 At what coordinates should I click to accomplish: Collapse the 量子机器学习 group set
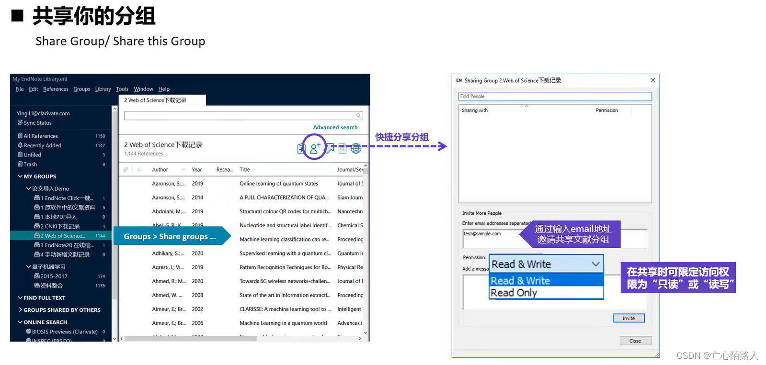[29, 266]
